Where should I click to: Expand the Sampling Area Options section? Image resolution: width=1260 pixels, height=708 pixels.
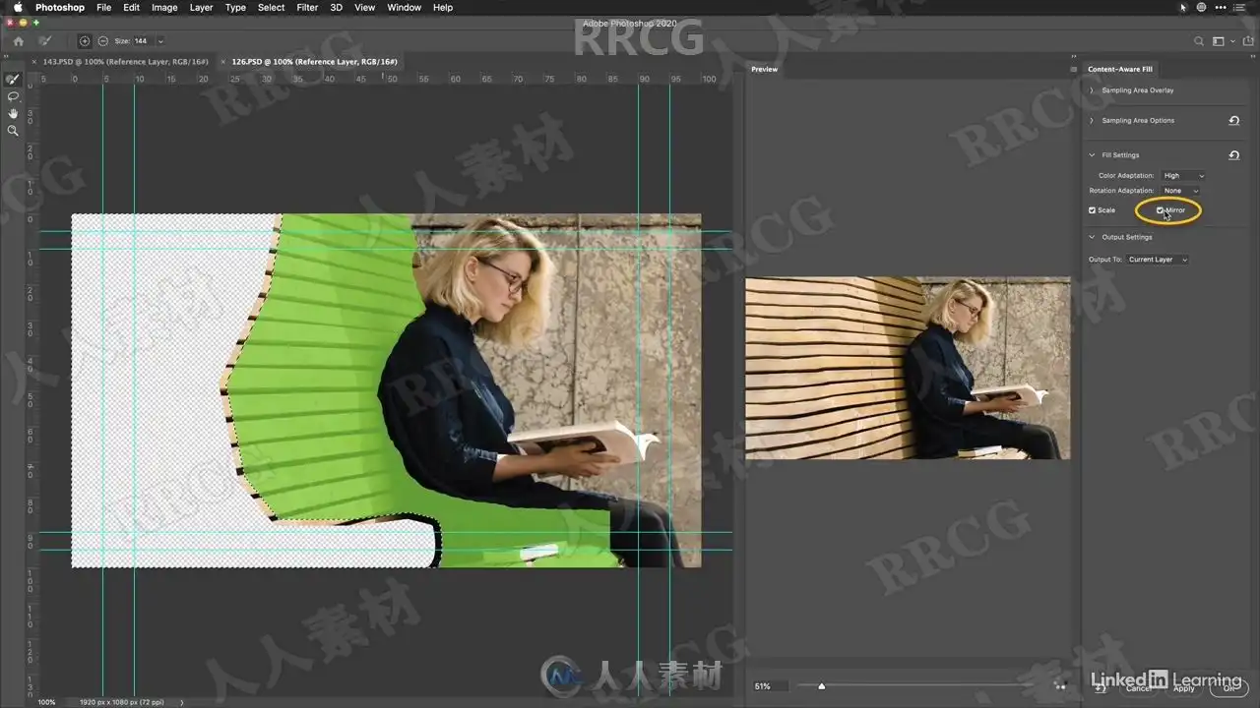[1092, 121]
